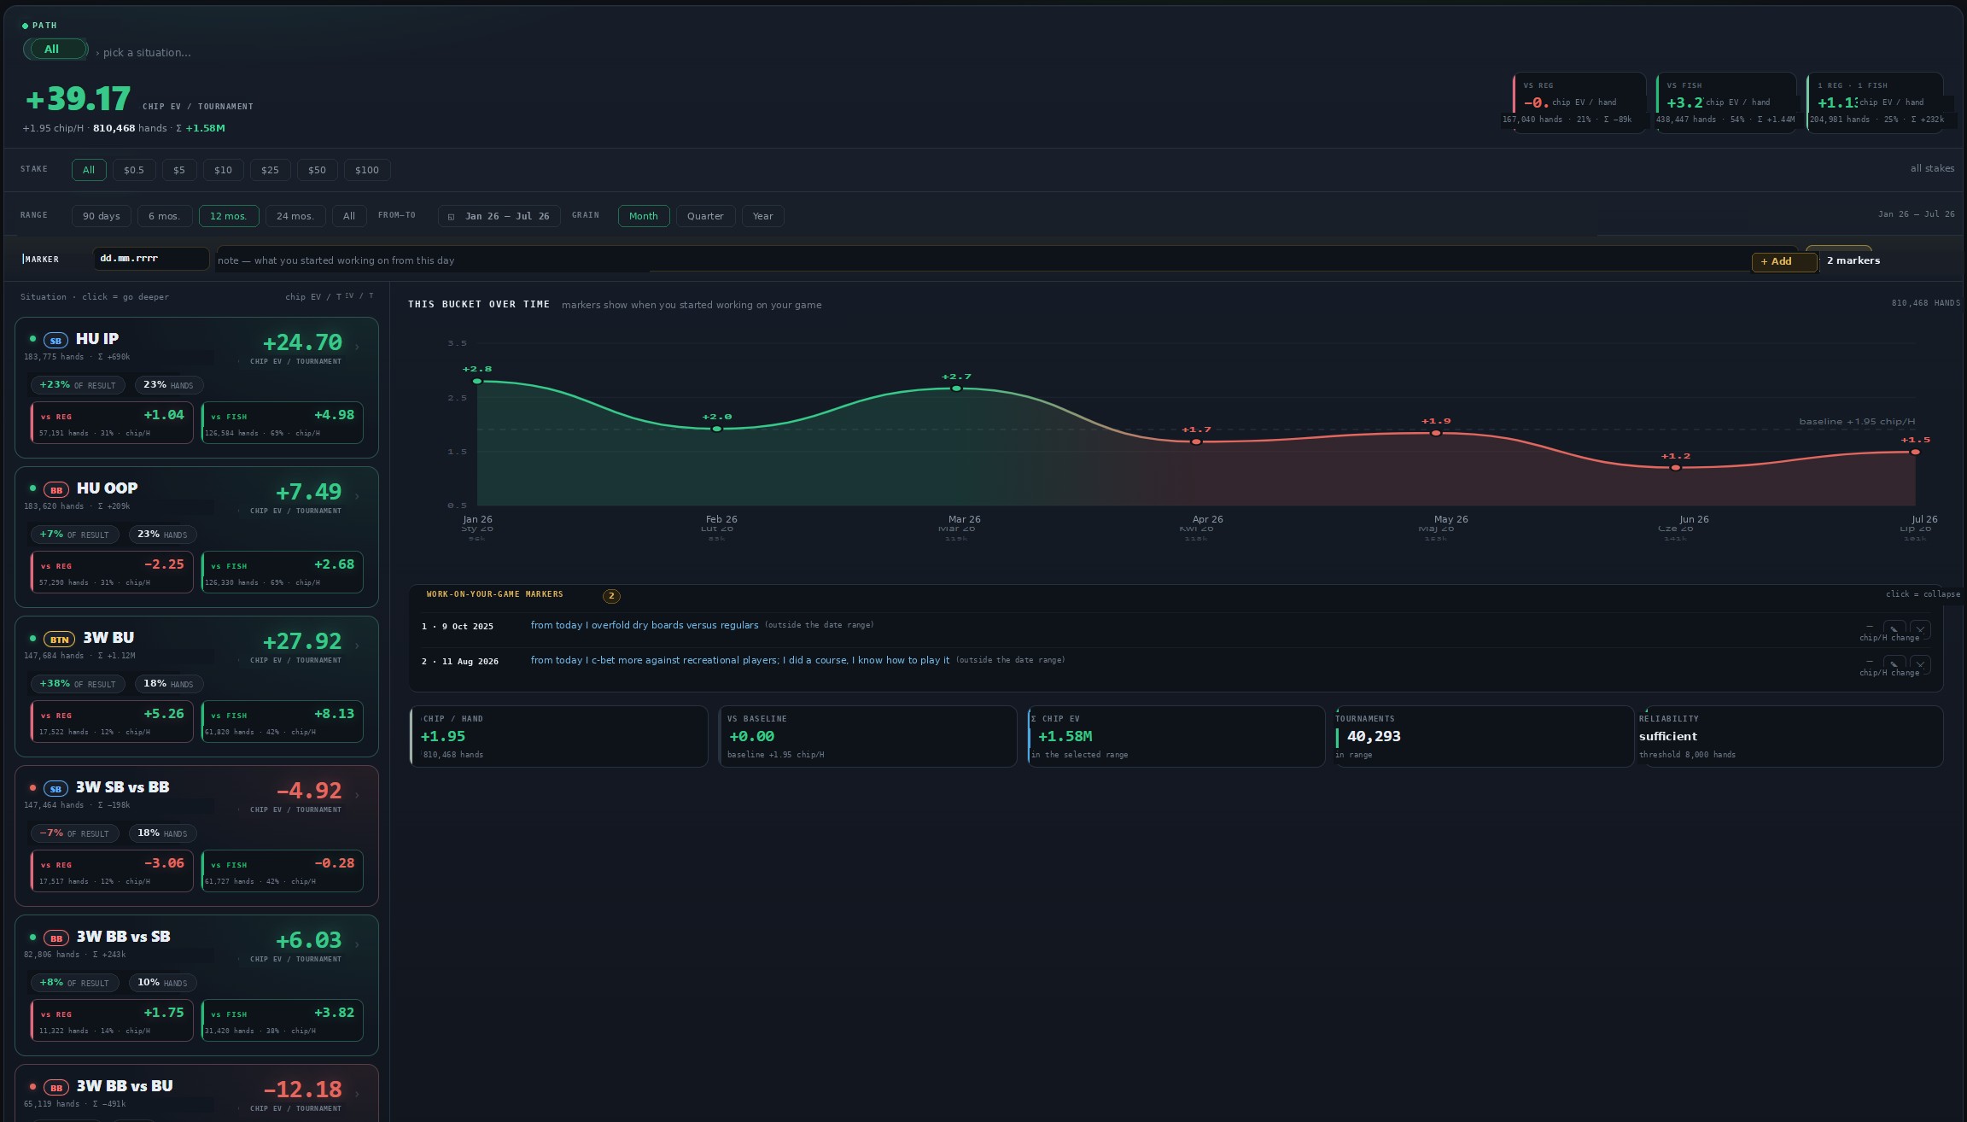Select the Mar 26 chart point +2.7
Screen dimensions: 1967x1122
pos(956,389)
